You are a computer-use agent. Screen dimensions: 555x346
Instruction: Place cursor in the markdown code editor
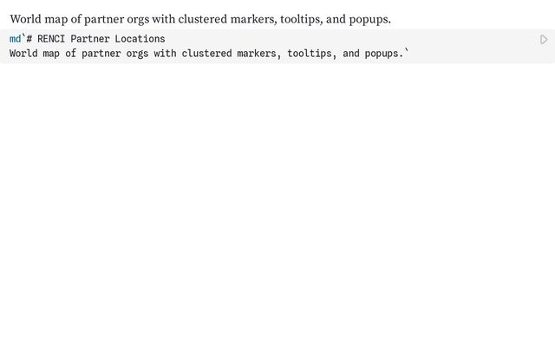pyautogui.click(x=277, y=46)
